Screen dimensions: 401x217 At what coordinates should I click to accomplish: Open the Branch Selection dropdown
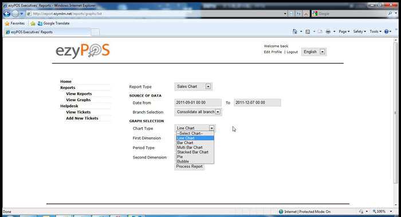point(198,112)
